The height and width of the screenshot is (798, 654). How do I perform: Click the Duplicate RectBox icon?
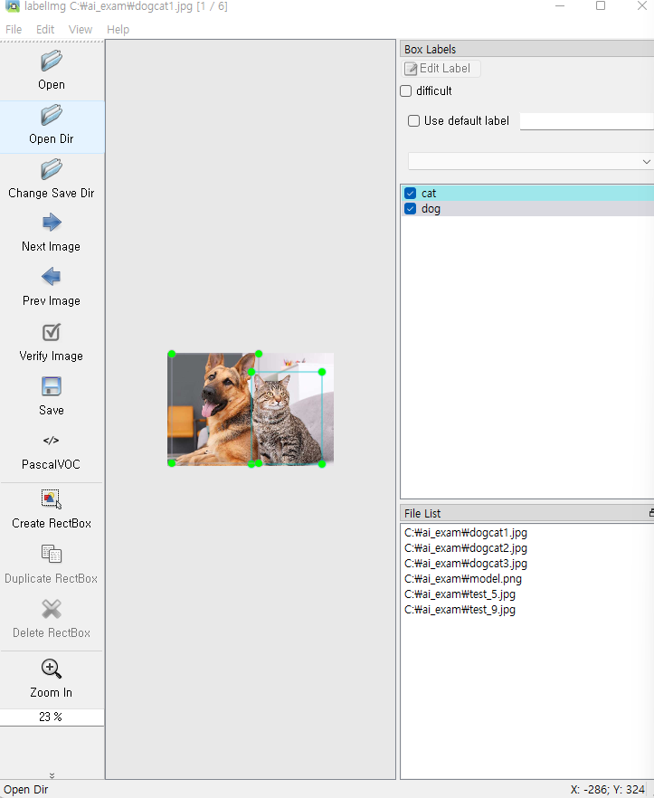click(52, 554)
